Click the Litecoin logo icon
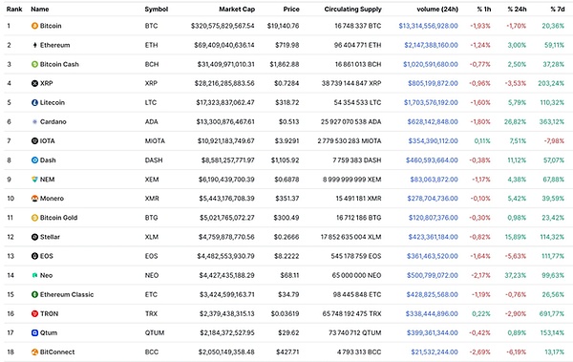Screen dimensions: 573x362 coord(34,103)
